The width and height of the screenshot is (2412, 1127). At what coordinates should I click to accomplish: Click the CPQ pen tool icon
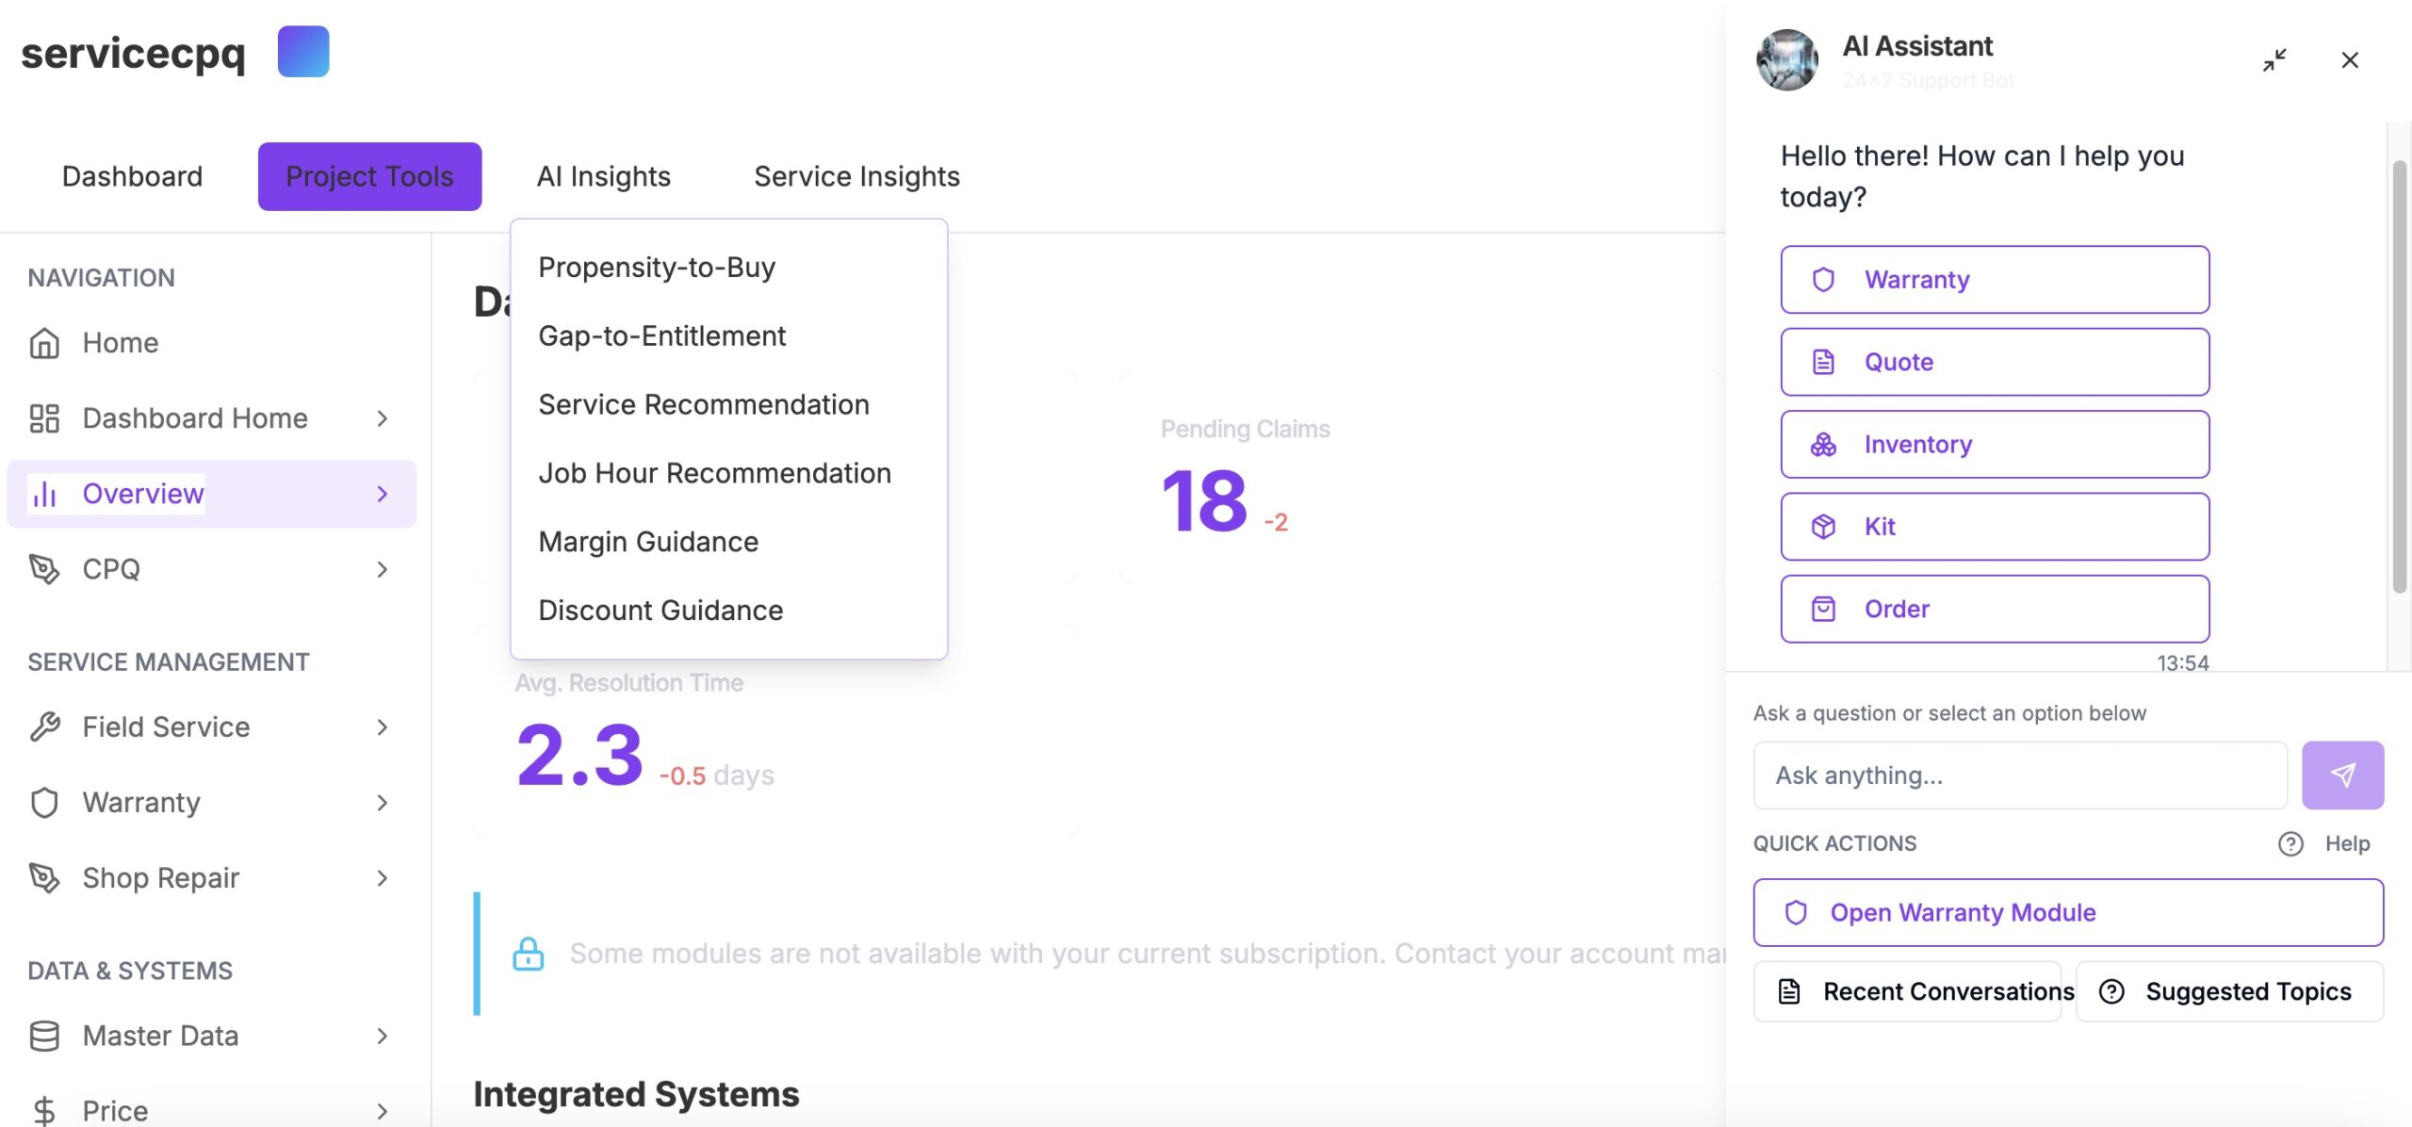(x=44, y=569)
